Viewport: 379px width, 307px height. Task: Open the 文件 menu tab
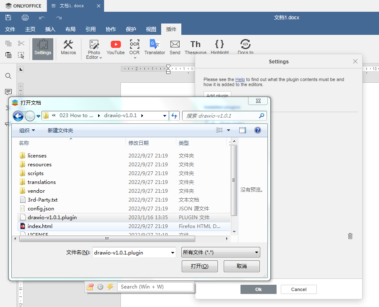pos(10,29)
